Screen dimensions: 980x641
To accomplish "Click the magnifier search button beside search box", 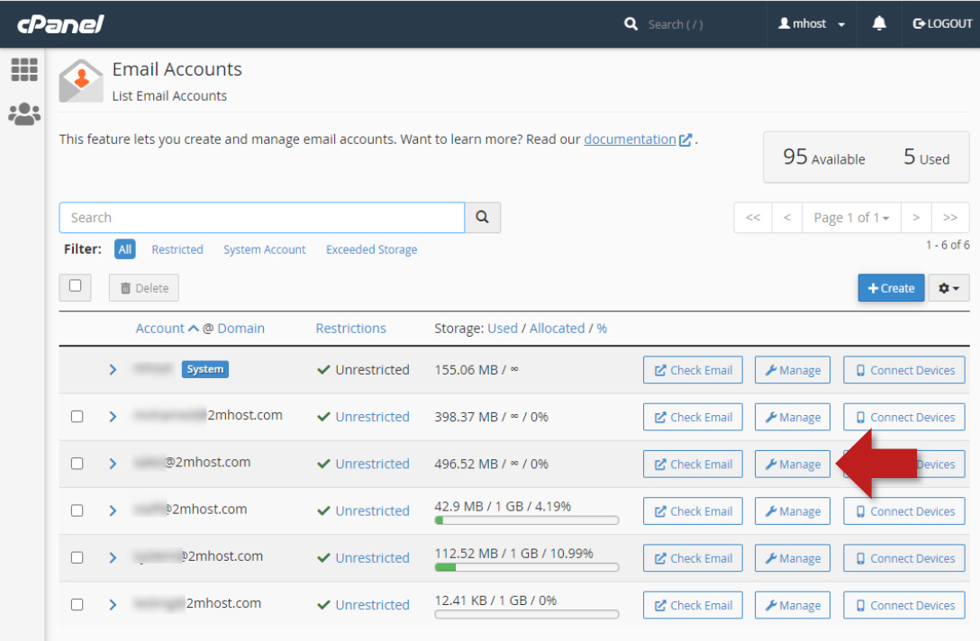I will pyautogui.click(x=482, y=217).
